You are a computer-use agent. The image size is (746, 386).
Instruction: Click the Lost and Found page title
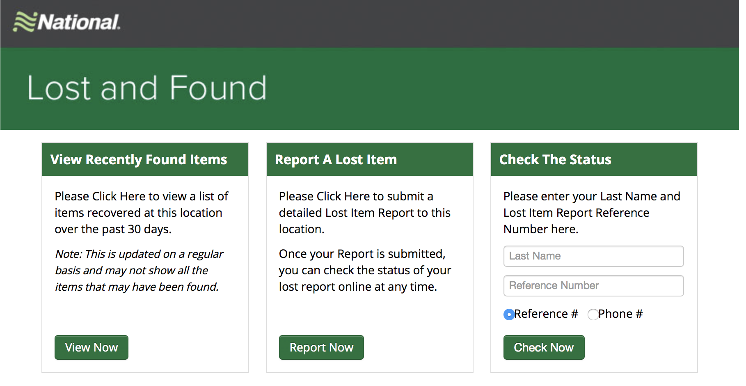tap(147, 87)
